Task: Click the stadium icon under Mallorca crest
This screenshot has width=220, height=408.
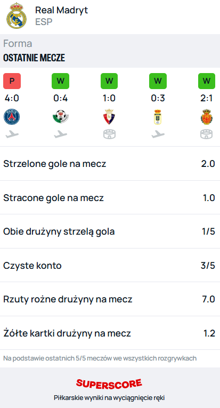Action: pyautogui.click(x=207, y=134)
